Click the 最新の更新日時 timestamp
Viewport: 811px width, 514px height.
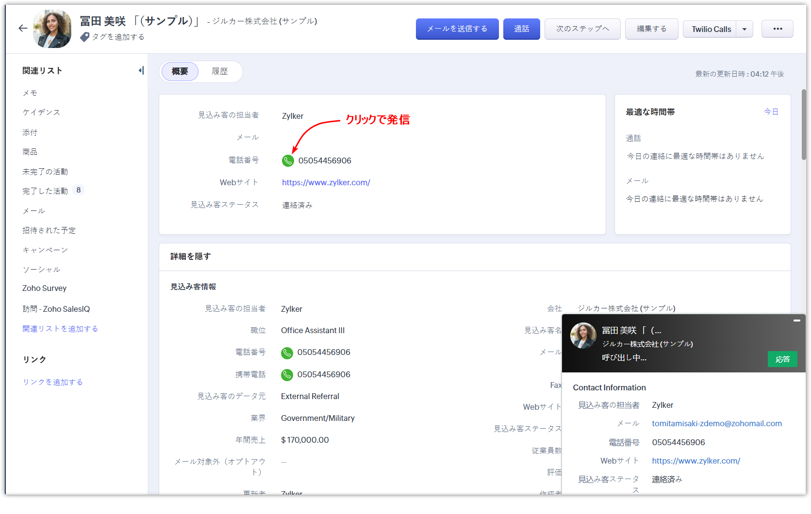click(x=740, y=74)
